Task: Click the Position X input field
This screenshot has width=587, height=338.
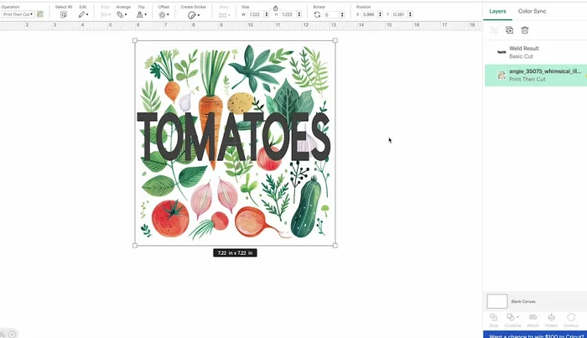Action: coord(369,14)
